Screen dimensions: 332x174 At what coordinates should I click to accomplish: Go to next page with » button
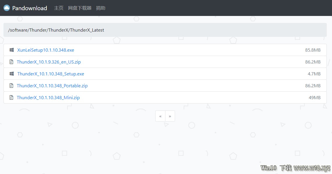pos(170,116)
